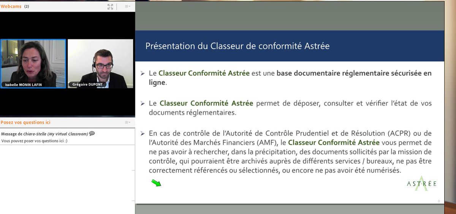Click the Astrée logo on the slide
The height and width of the screenshot is (214, 456).
[x=421, y=183]
